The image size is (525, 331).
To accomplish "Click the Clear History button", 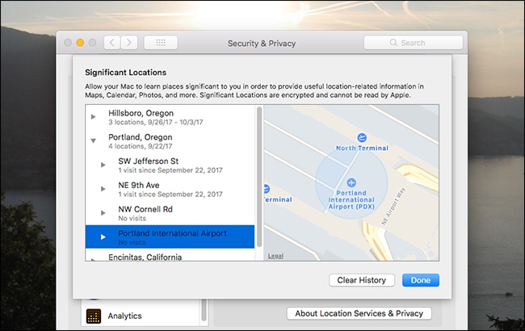I will [x=362, y=280].
